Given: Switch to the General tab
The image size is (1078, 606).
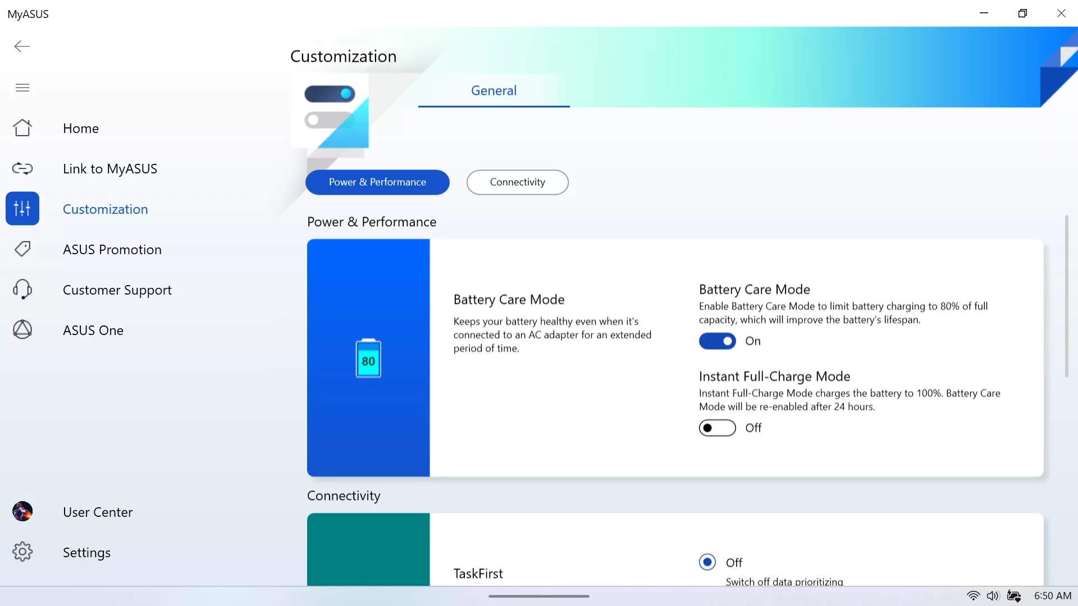Looking at the screenshot, I should 494,91.
